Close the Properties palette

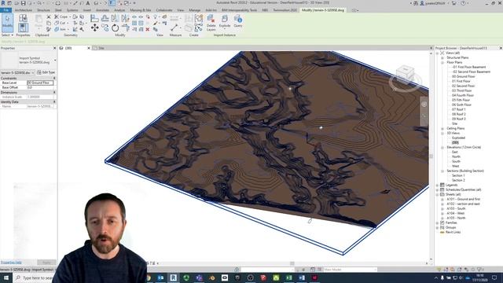pyautogui.click(x=54, y=48)
